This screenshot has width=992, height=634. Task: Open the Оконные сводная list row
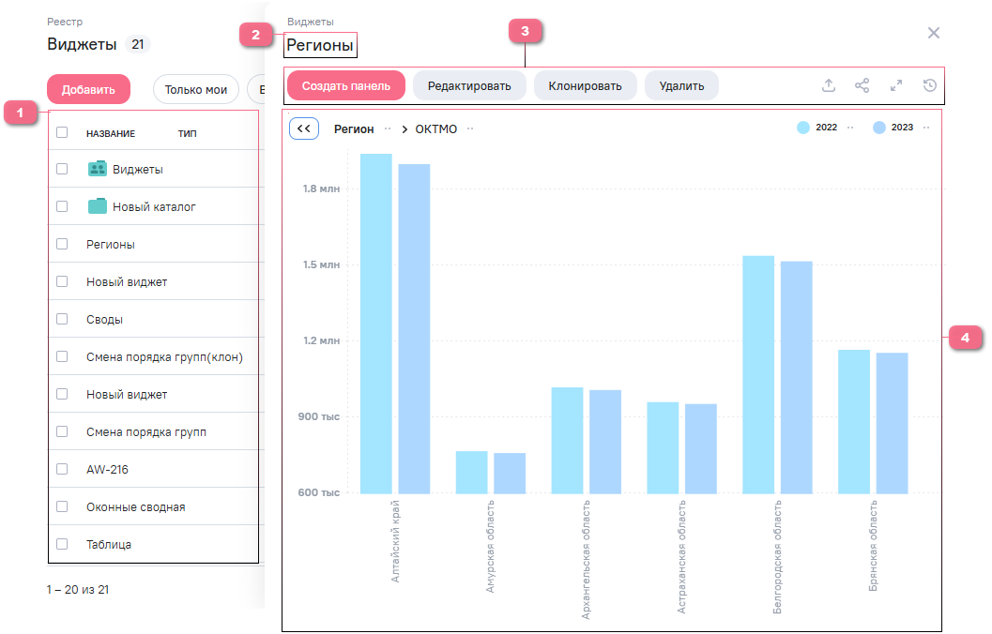136,506
